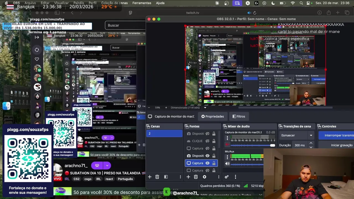This screenshot has height=199, width=354.
Task: Open a new Safari tab with plus
Action: point(338,13)
